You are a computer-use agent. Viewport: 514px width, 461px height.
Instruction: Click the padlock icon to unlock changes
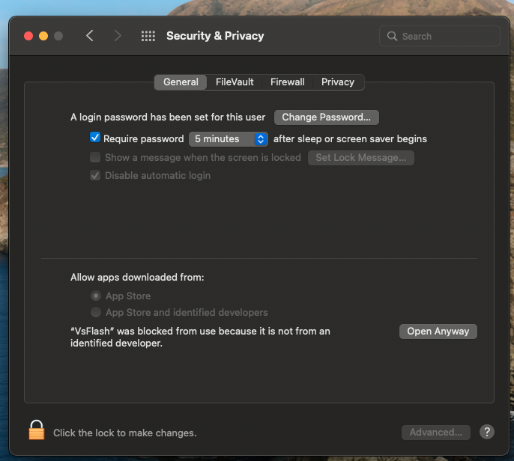(x=37, y=430)
